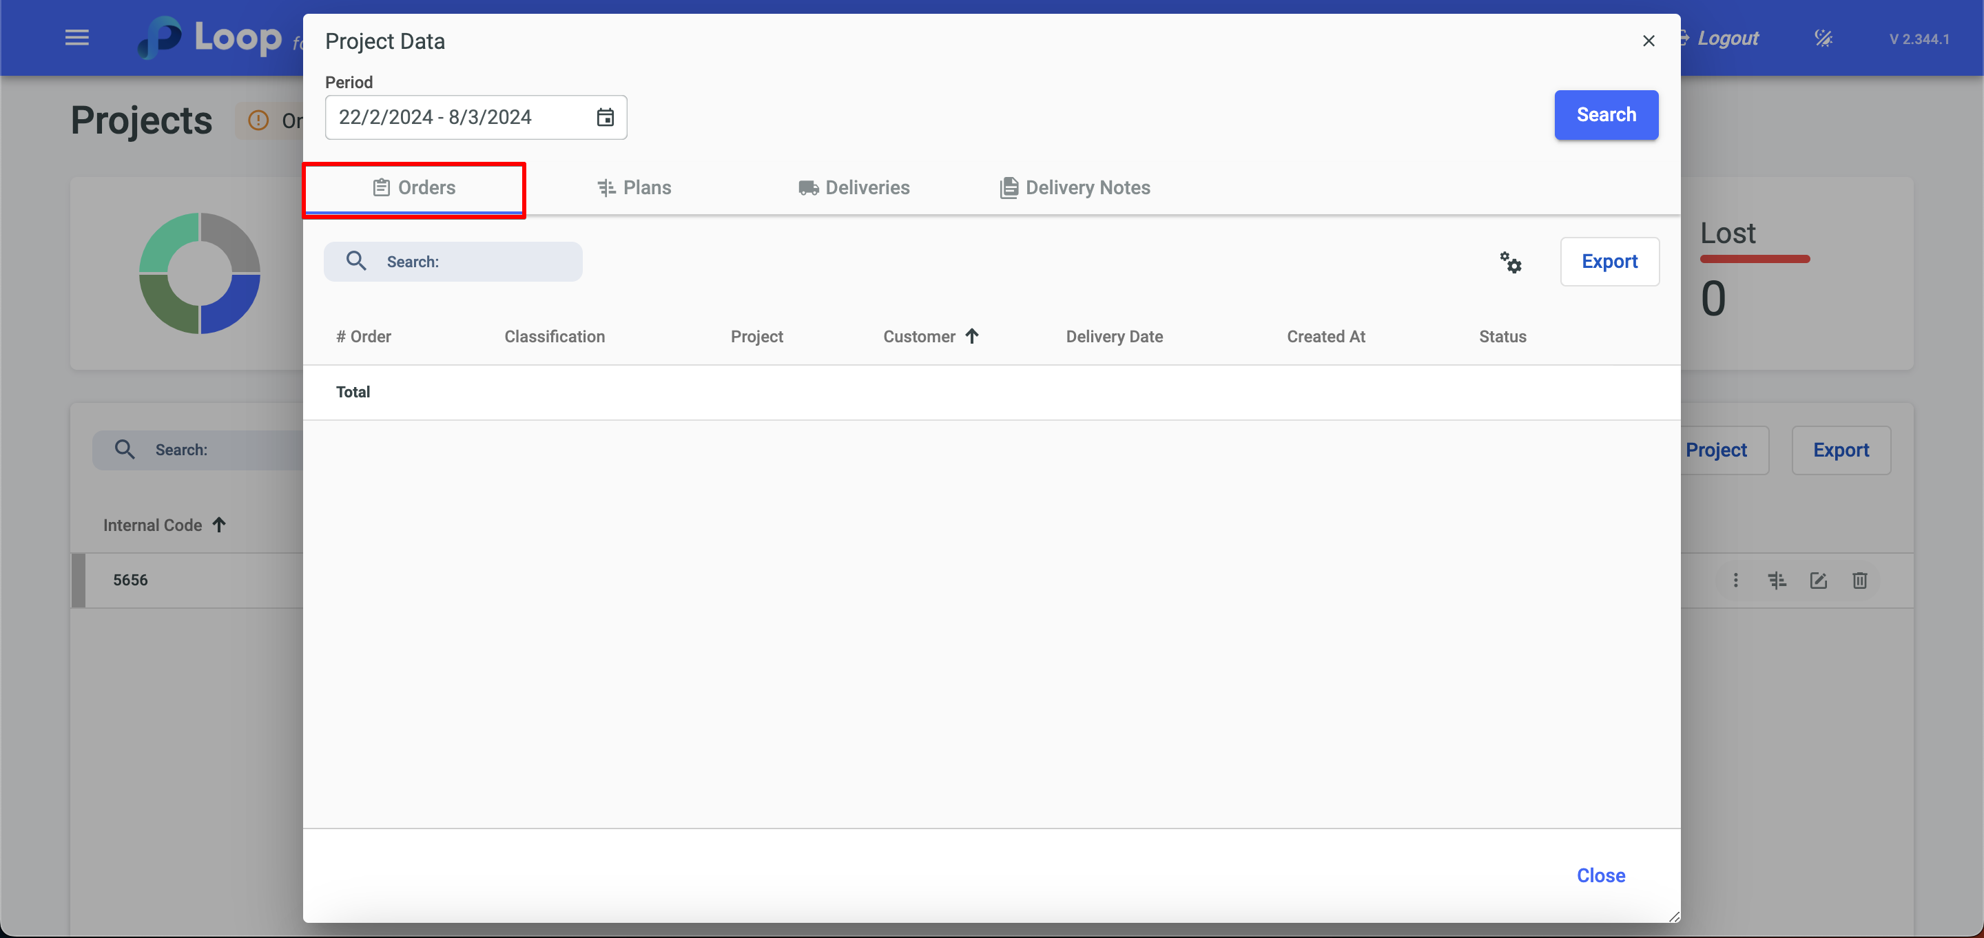Click the edit pencil icon for project 5656
This screenshot has width=1984, height=938.
click(1819, 581)
